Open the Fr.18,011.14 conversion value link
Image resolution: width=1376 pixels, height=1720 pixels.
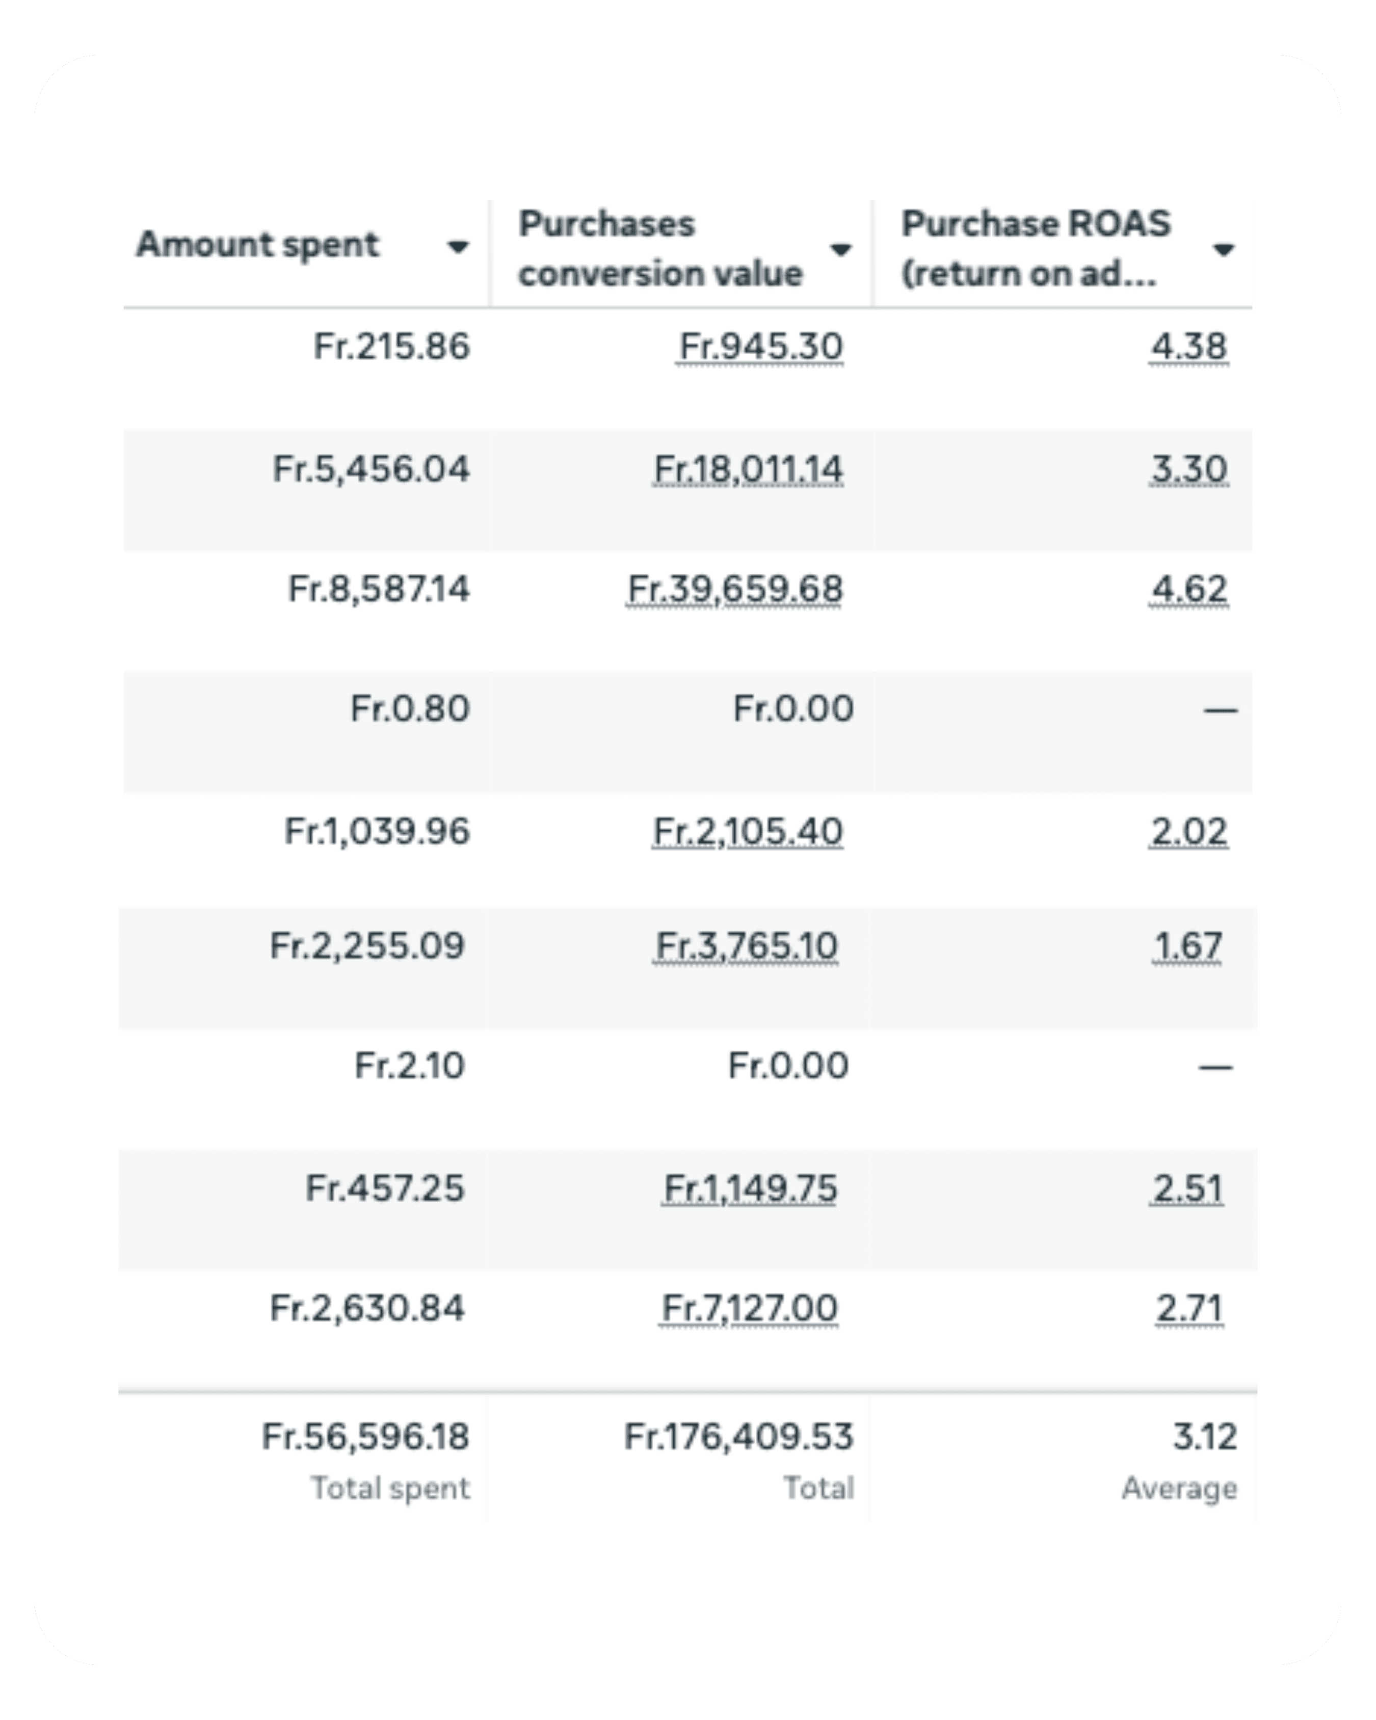click(x=748, y=469)
